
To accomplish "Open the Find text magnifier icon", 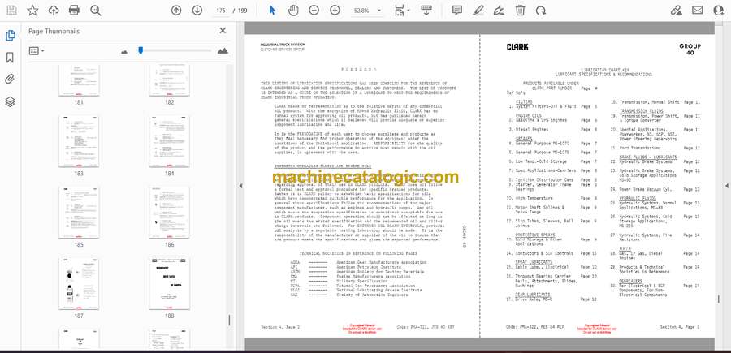I will 96,11.
